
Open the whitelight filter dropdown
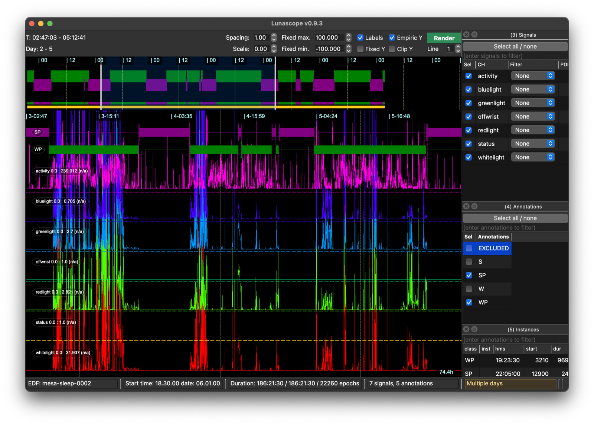tap(533, 157)
